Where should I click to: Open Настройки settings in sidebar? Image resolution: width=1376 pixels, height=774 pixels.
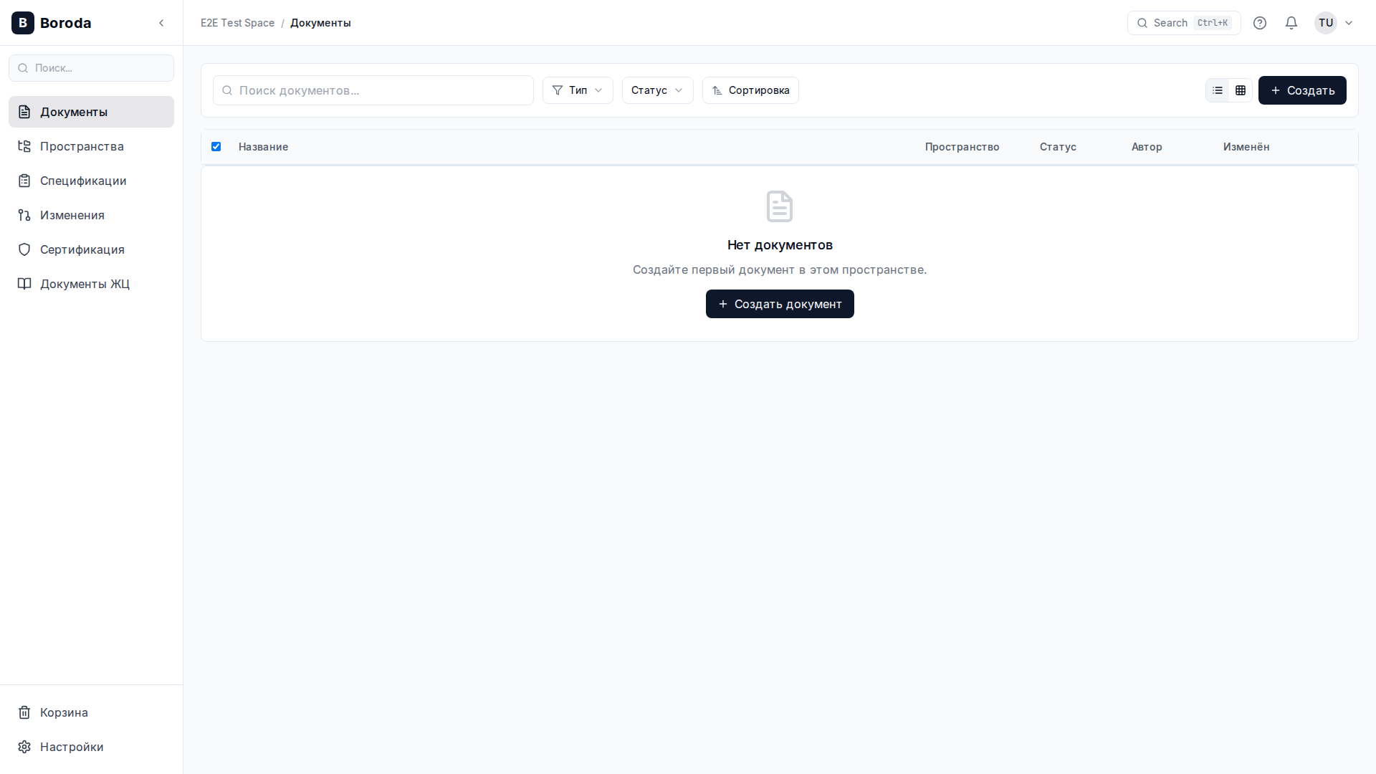click(x=71, y=747)
